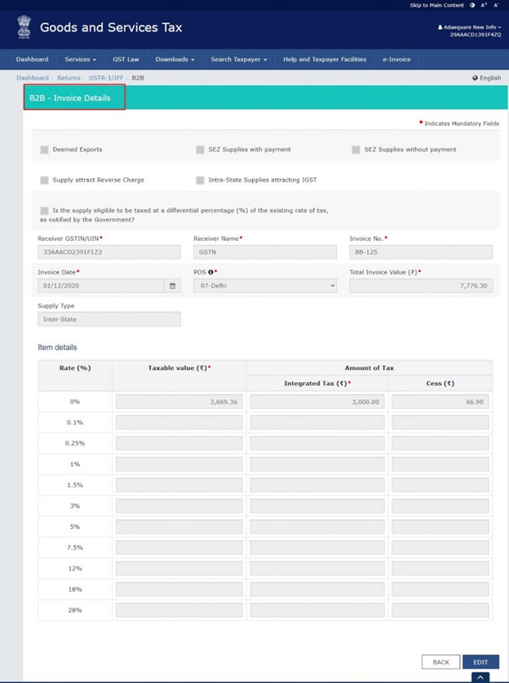Open the Adaequare New Info user dropdown

(469, 27)
